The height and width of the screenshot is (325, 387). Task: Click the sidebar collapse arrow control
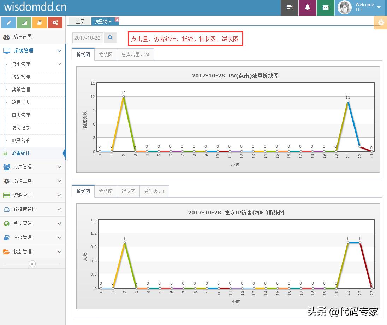[x=32, y=263]
